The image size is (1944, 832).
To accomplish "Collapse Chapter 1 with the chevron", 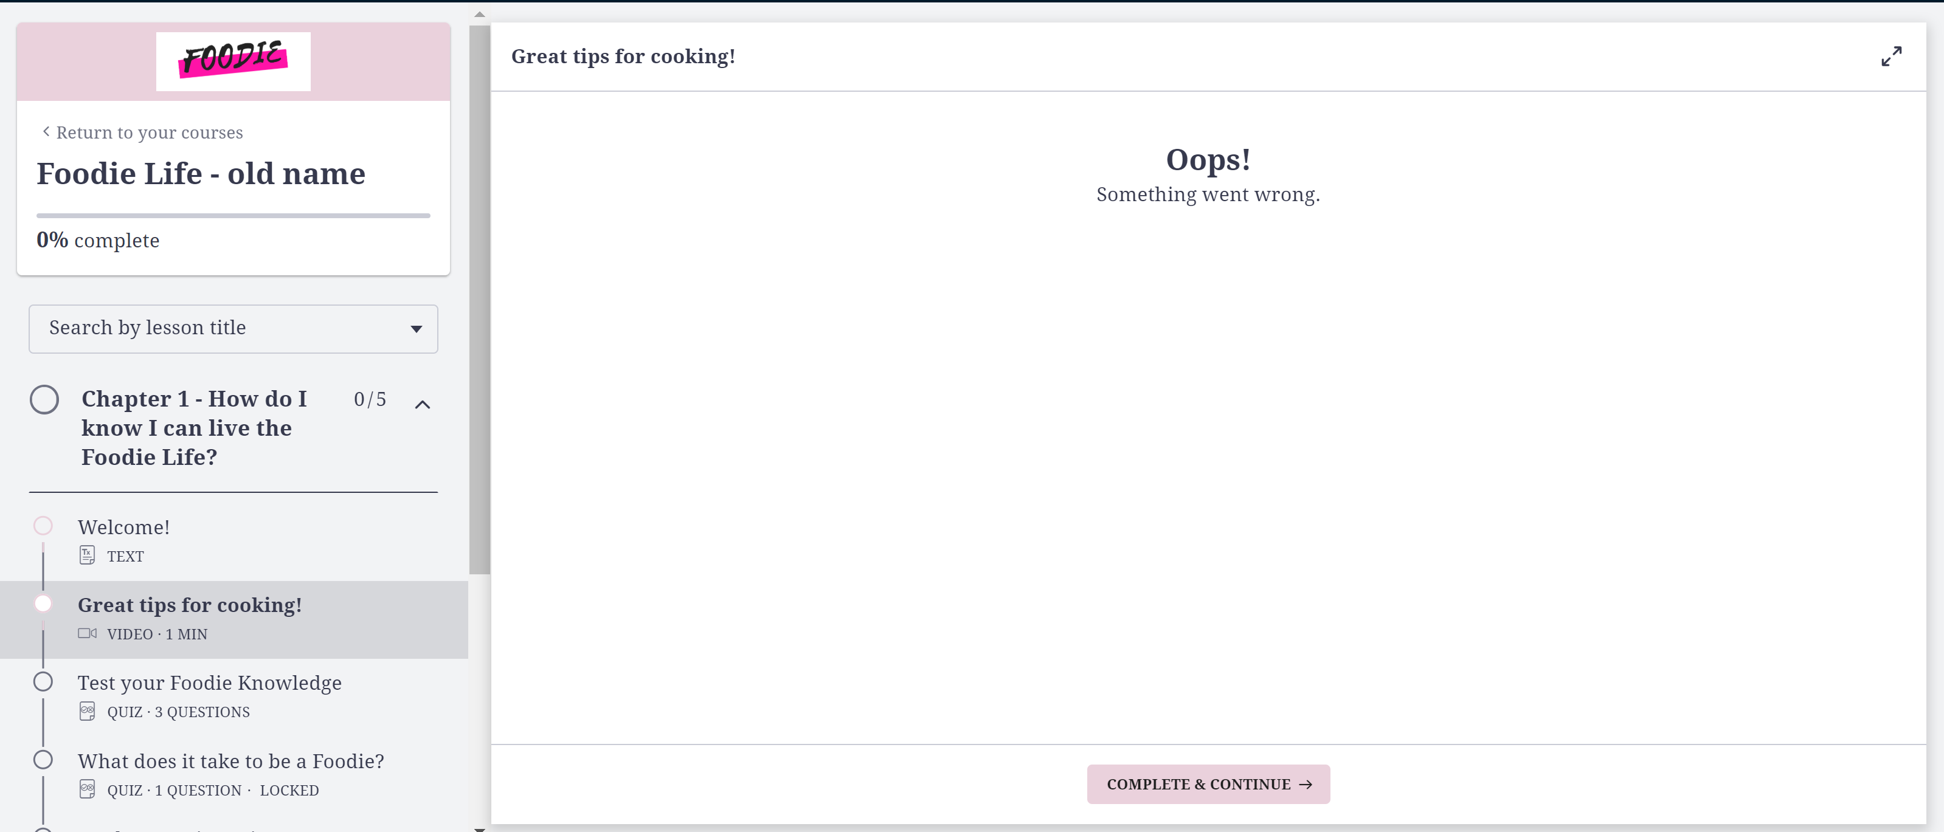I will tap(423, 404).
